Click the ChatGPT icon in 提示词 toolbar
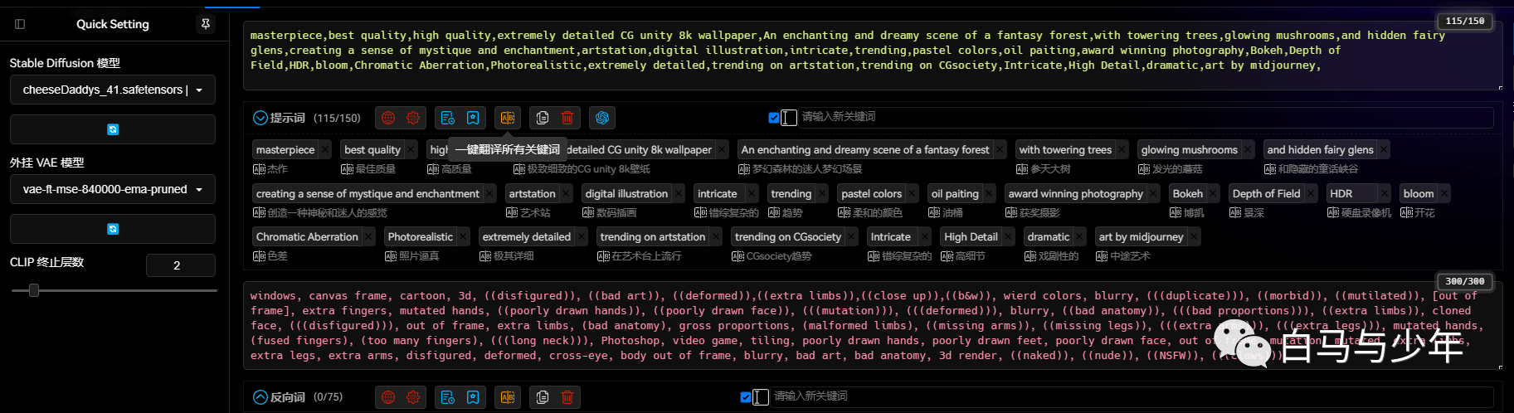Viewport: 1514px width, 413px height. point(602,118)
